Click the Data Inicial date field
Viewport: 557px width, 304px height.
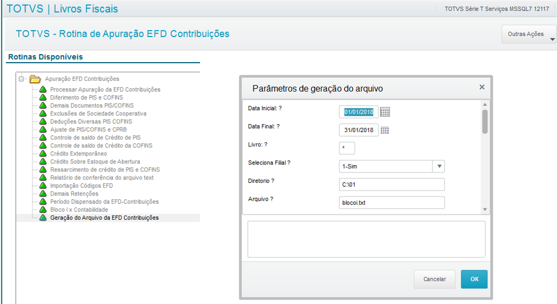359,112
